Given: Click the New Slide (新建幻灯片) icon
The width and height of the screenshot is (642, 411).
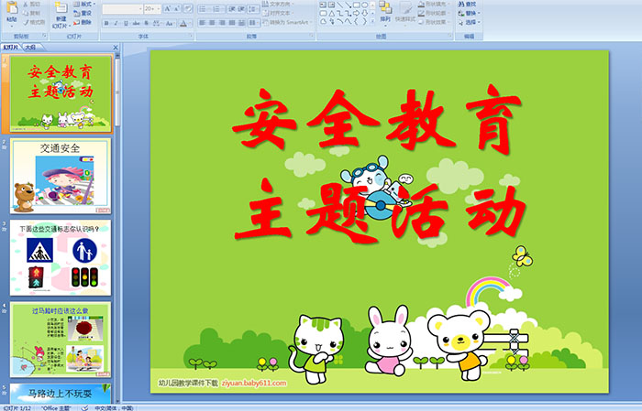Looking at the screenshot, I should [61, 7].
